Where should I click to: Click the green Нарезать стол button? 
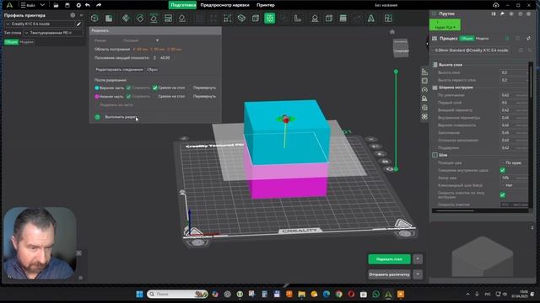click(389, 259)
